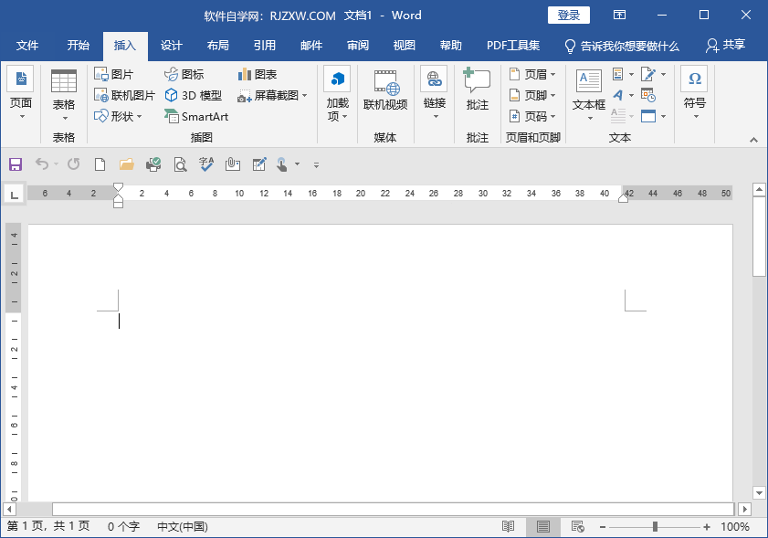Click the Sign In button
This screenshot has height=538, width=768.
[x=568, y=15]
